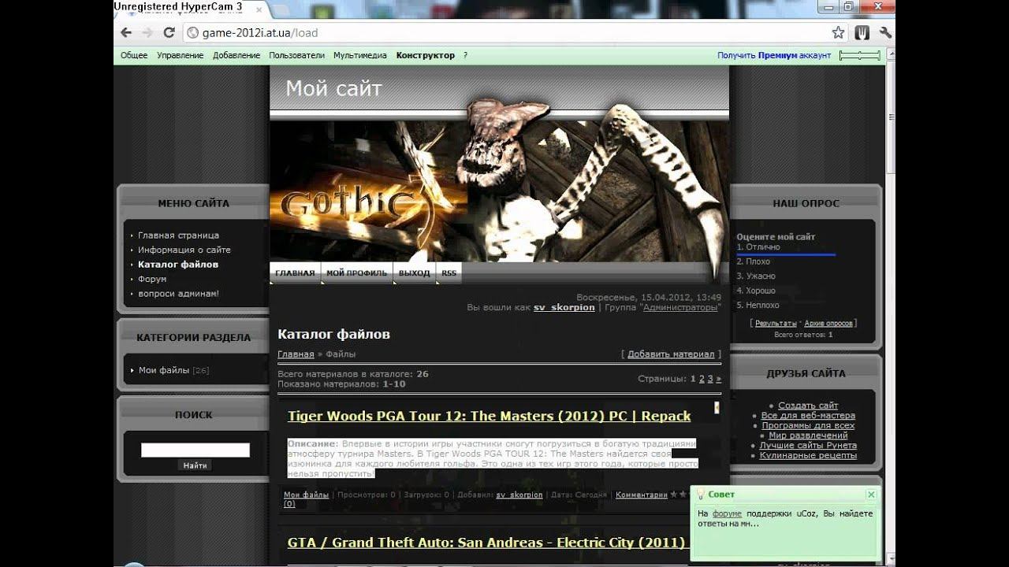Open the Мультимедиа admin menu

(359, 56)
